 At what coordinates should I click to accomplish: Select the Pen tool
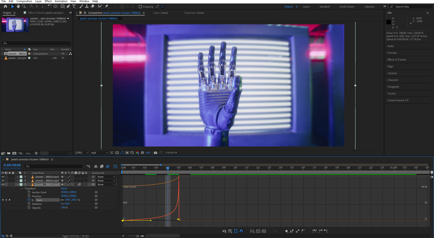pyautogui.click(x=68, y=6)
